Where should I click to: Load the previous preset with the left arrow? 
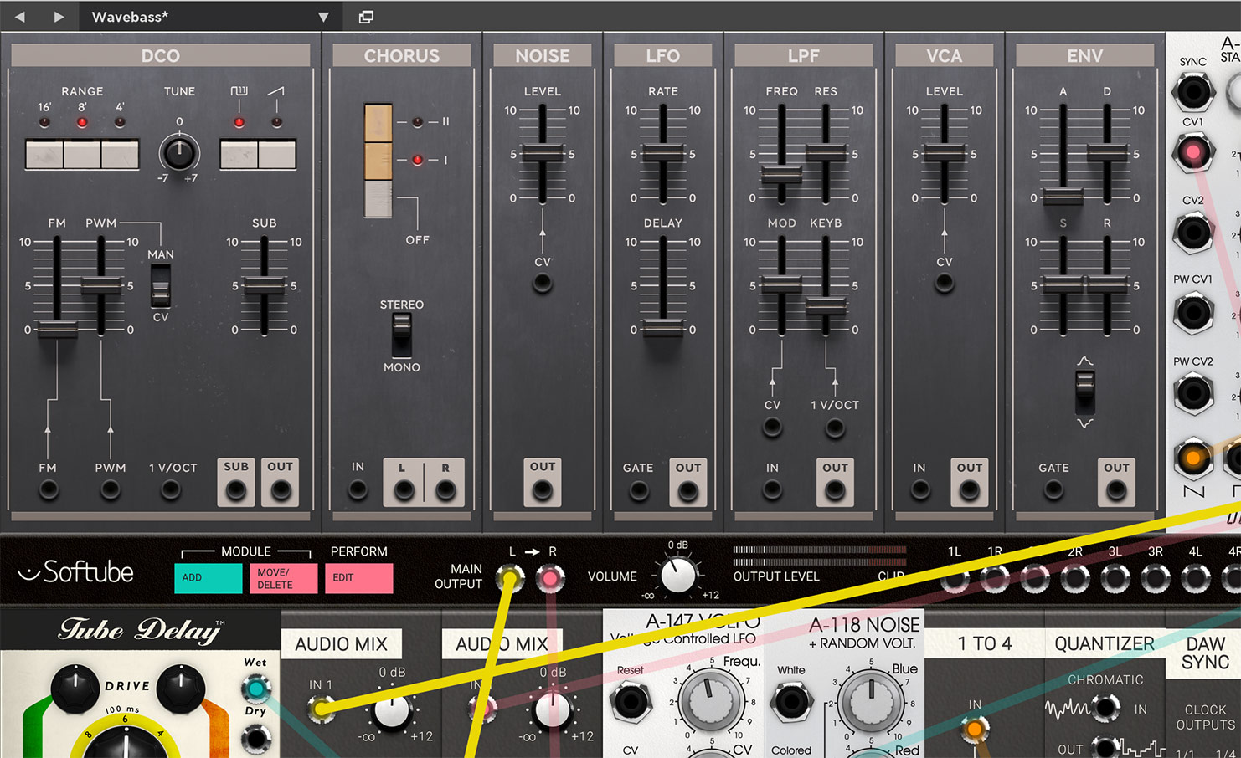(x=20, y=17)
